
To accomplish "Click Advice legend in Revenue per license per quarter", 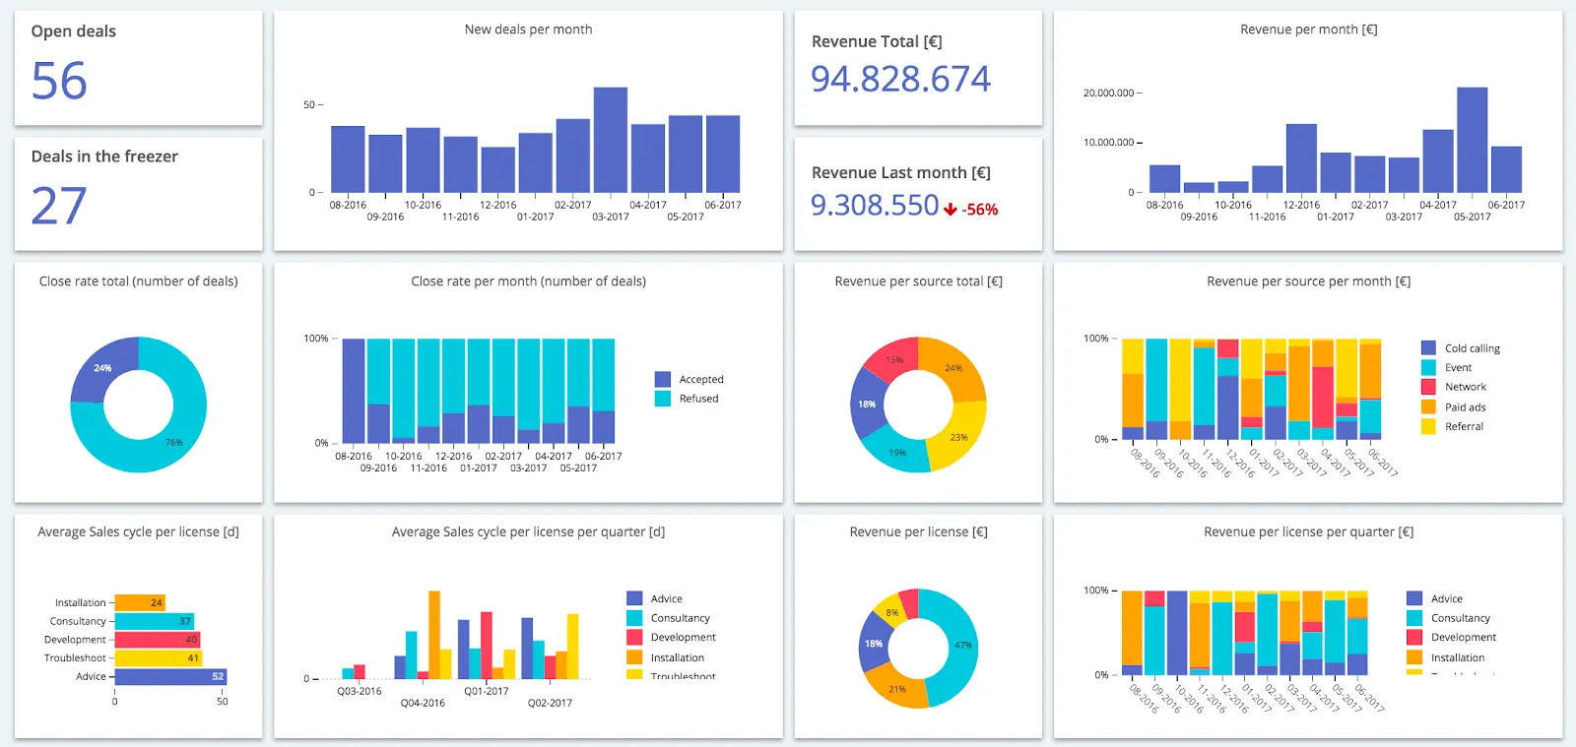I will [x=1435, y=598].
